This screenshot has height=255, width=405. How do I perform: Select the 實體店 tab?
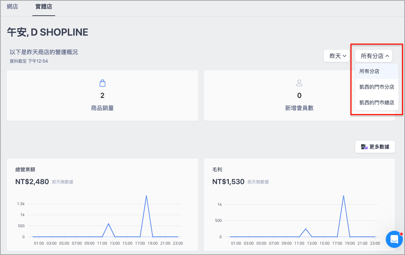point(44,7)
